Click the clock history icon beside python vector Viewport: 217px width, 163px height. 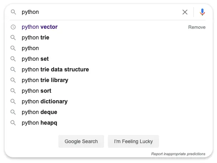tap(14, 27)
